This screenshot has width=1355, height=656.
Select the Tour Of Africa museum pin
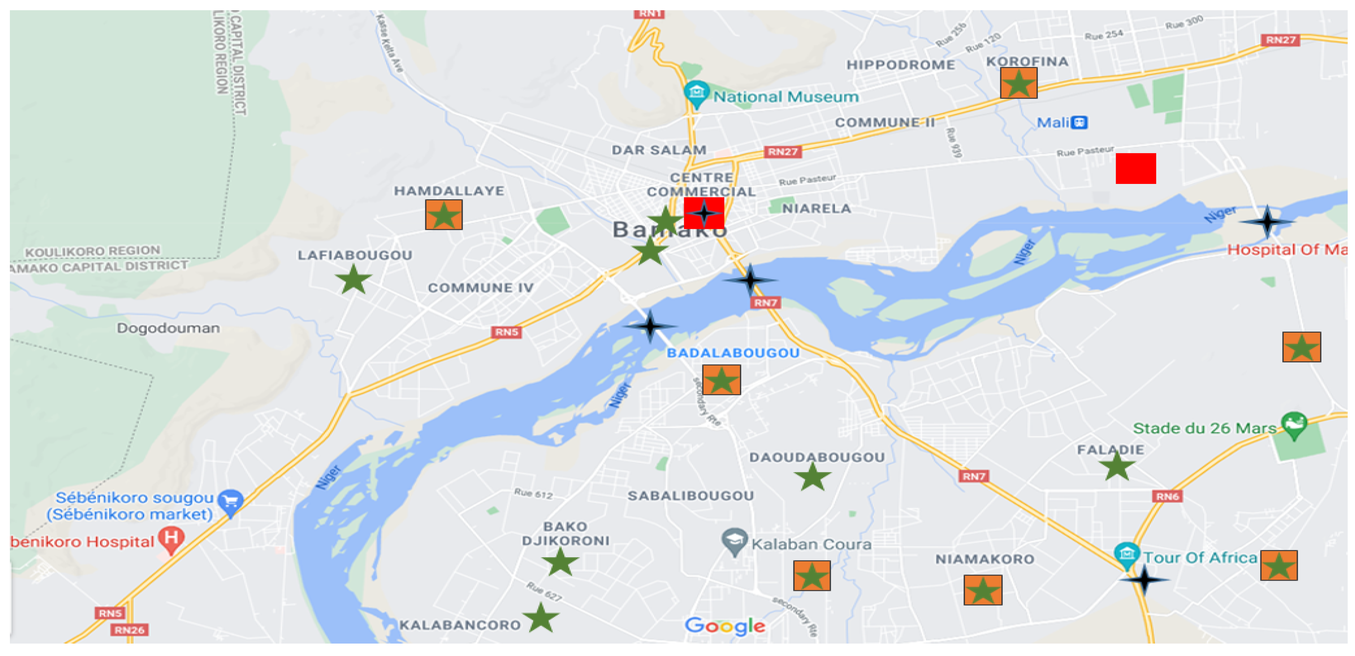(1127, 555)
